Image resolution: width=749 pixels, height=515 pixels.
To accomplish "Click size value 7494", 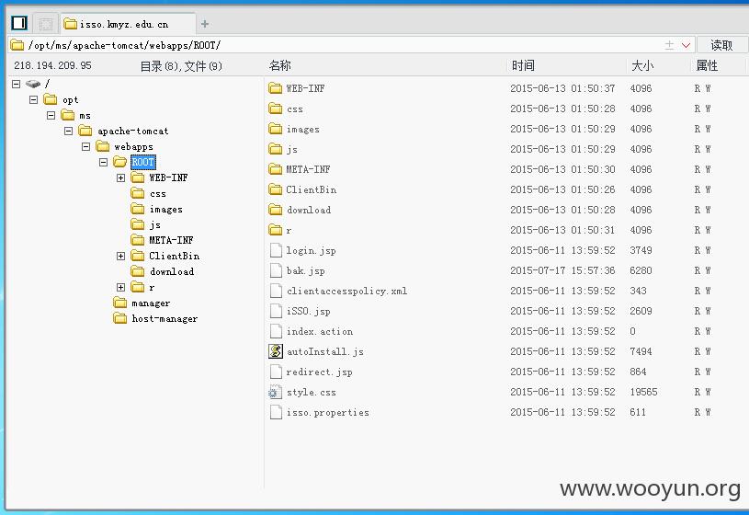I will coord(641,351).
